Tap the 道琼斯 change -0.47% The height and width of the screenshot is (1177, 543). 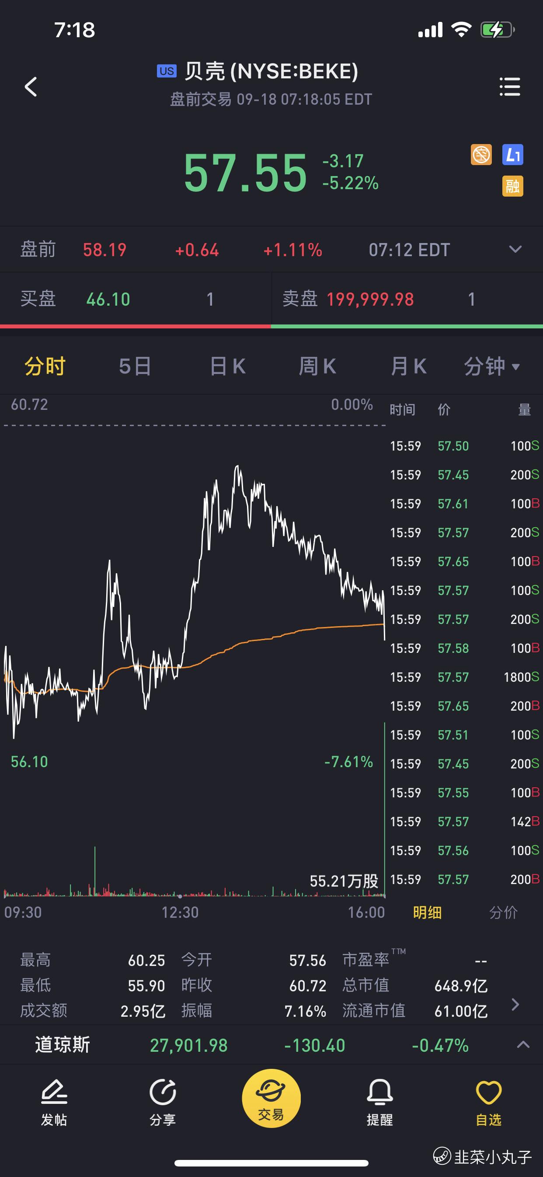[x=440, y=1045]
